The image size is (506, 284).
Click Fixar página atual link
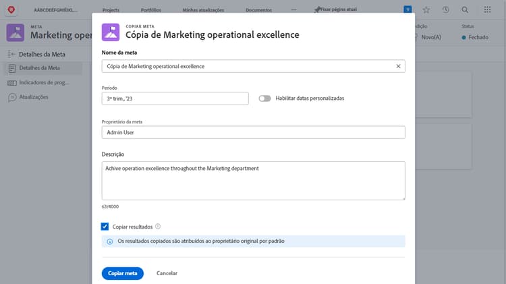click(339, 9)
